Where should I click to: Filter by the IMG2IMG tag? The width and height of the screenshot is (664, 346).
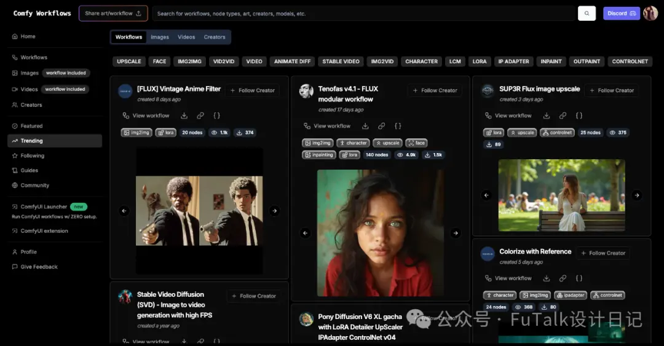point(189,61)
